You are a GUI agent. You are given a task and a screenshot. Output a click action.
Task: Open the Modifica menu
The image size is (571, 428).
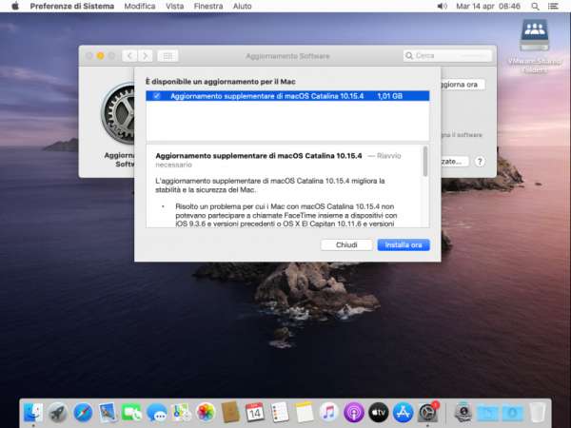[x=140, y=7]
